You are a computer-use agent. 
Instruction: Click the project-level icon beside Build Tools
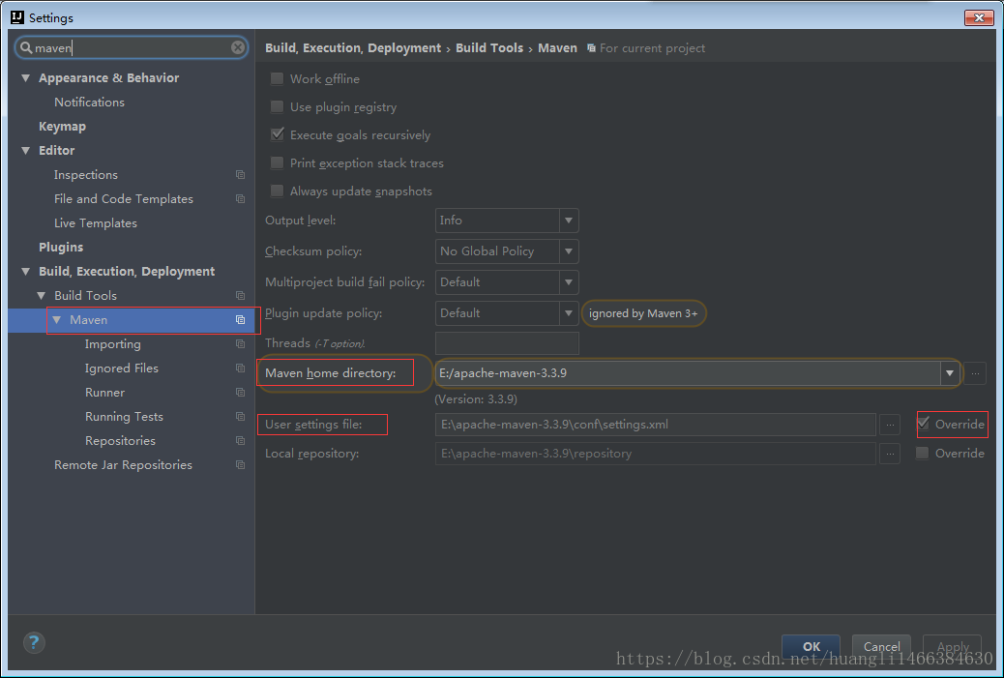tap(240, 296)
